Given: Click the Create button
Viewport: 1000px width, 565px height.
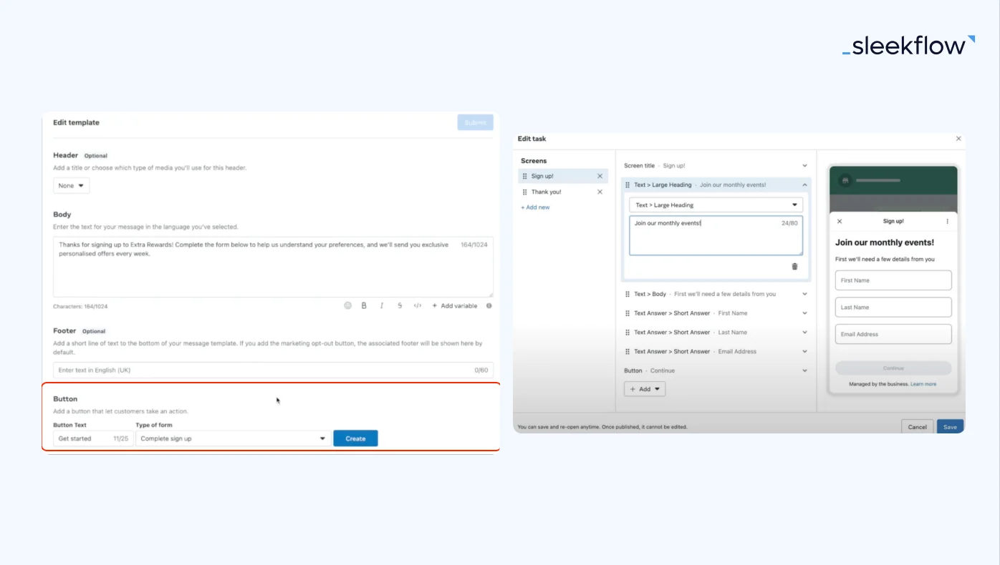Looking at the screenshot, I should tap(355, 438).
